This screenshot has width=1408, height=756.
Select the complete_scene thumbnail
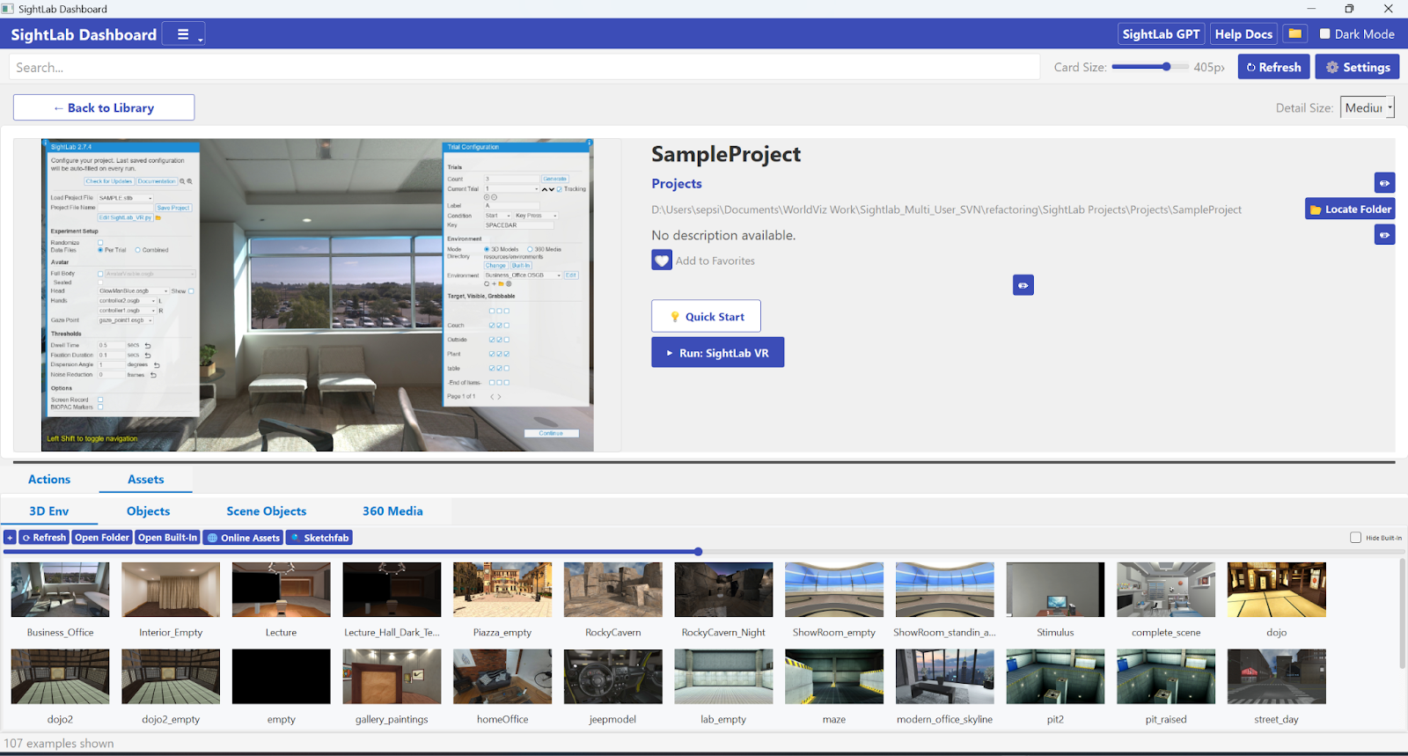[x=1166, y=590]
